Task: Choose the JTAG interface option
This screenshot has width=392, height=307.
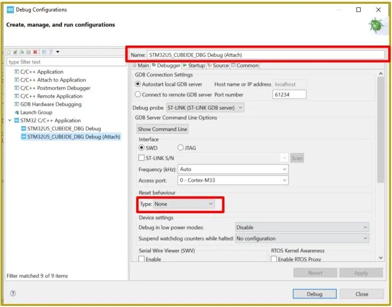Action: tap(180, 147)
